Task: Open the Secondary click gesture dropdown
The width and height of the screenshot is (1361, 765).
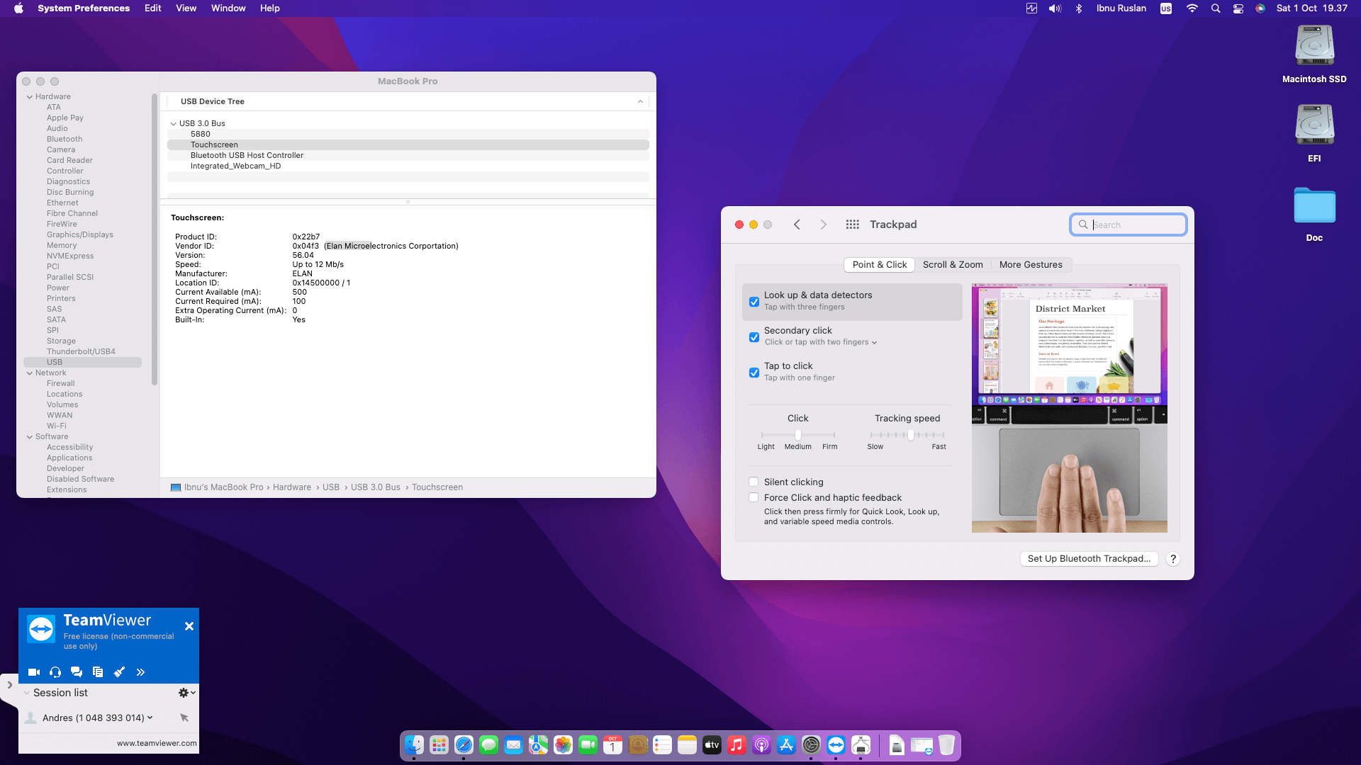Action: pos(821,342)
